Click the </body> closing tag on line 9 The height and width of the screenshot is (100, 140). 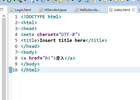[x=30, y=64]
